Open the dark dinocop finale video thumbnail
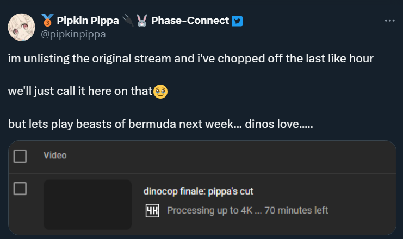 click(x=88, y=204)
